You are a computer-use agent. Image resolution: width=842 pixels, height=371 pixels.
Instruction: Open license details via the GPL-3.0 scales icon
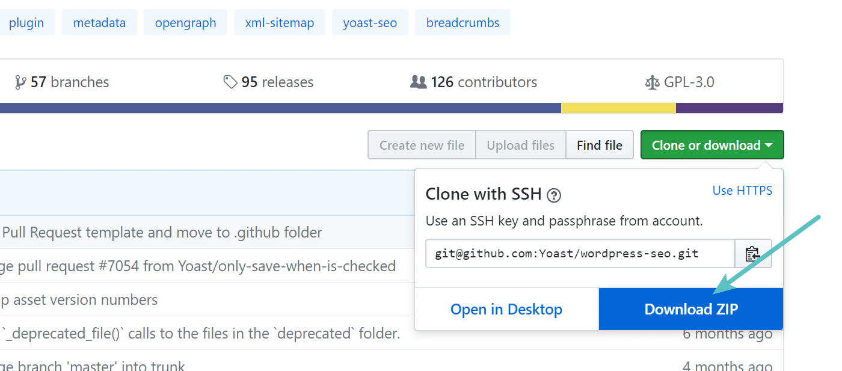[652, 82]
